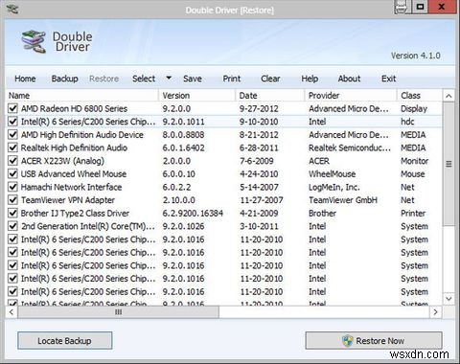Click provider TeamViewer GmbH cell
The width and height of the screenshot is (460, 364).
(343, 200)
